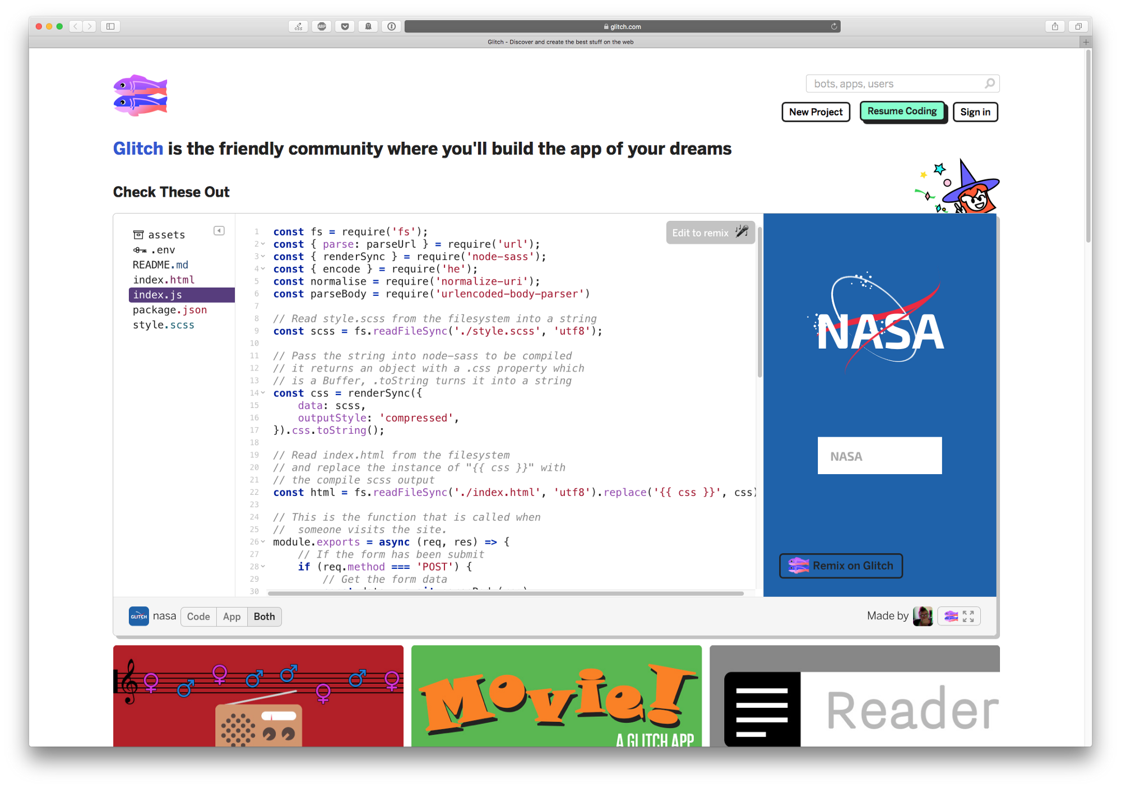Click the Resume Coding button

tap(902, 112)
